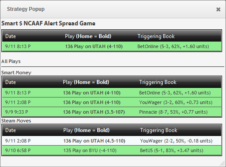Select the YouWager 4.5-110 Steam Moves row

pos(112,141)
